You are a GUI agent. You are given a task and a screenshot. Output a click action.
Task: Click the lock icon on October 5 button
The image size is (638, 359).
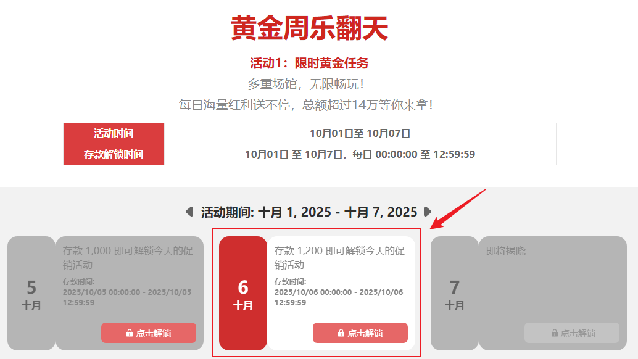(130, 333)
